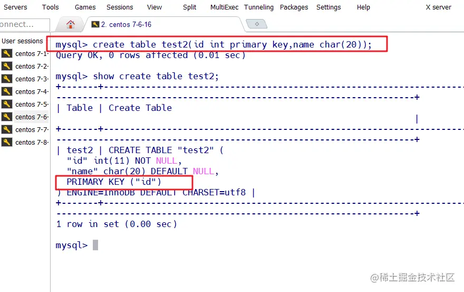This screenshot has height=292, width=464.
Task: Click the quick connect input field
Action: coord(25,25)
